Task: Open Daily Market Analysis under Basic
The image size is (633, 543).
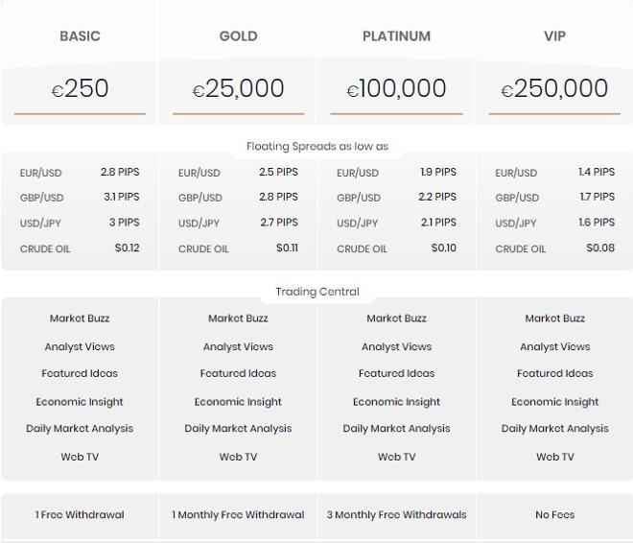Action: coord(80,428)
